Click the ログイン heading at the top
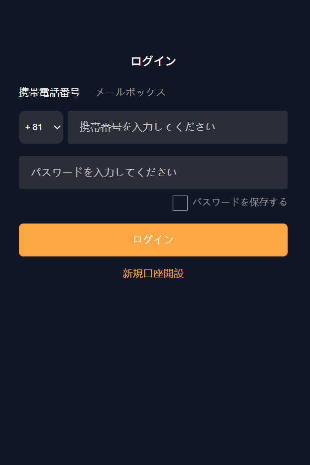The image size is (310, 465). point(153,61)
